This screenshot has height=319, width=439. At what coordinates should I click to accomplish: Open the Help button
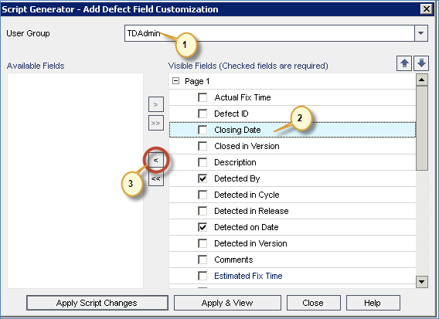(373, 303)
